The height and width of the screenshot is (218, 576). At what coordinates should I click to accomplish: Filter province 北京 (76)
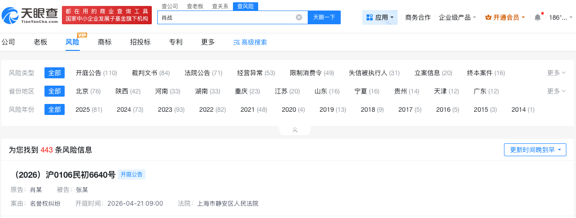pos(88,91)
